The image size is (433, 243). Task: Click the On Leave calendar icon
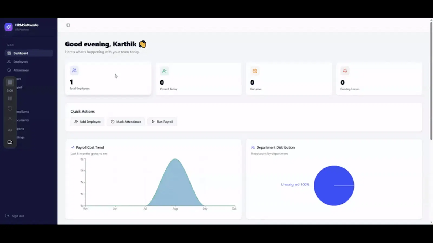click(x=255, y=71)
